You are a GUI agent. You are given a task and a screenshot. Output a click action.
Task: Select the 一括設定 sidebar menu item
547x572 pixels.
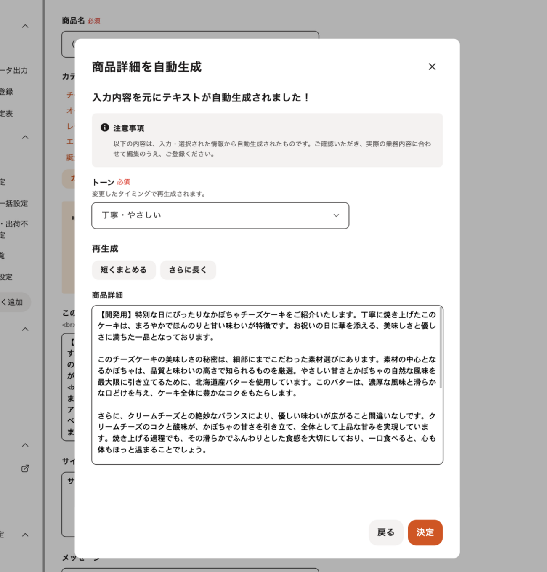(14, 203)
